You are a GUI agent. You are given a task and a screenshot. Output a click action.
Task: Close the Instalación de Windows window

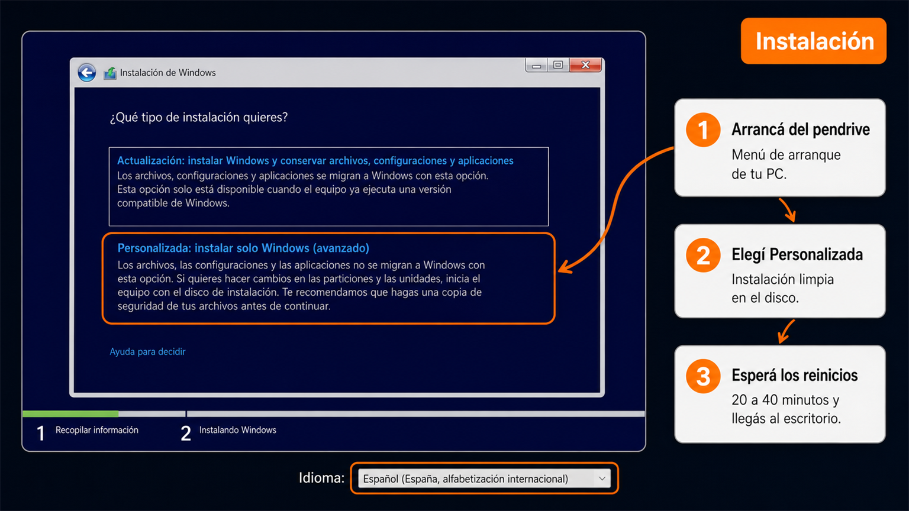(586, 65)
